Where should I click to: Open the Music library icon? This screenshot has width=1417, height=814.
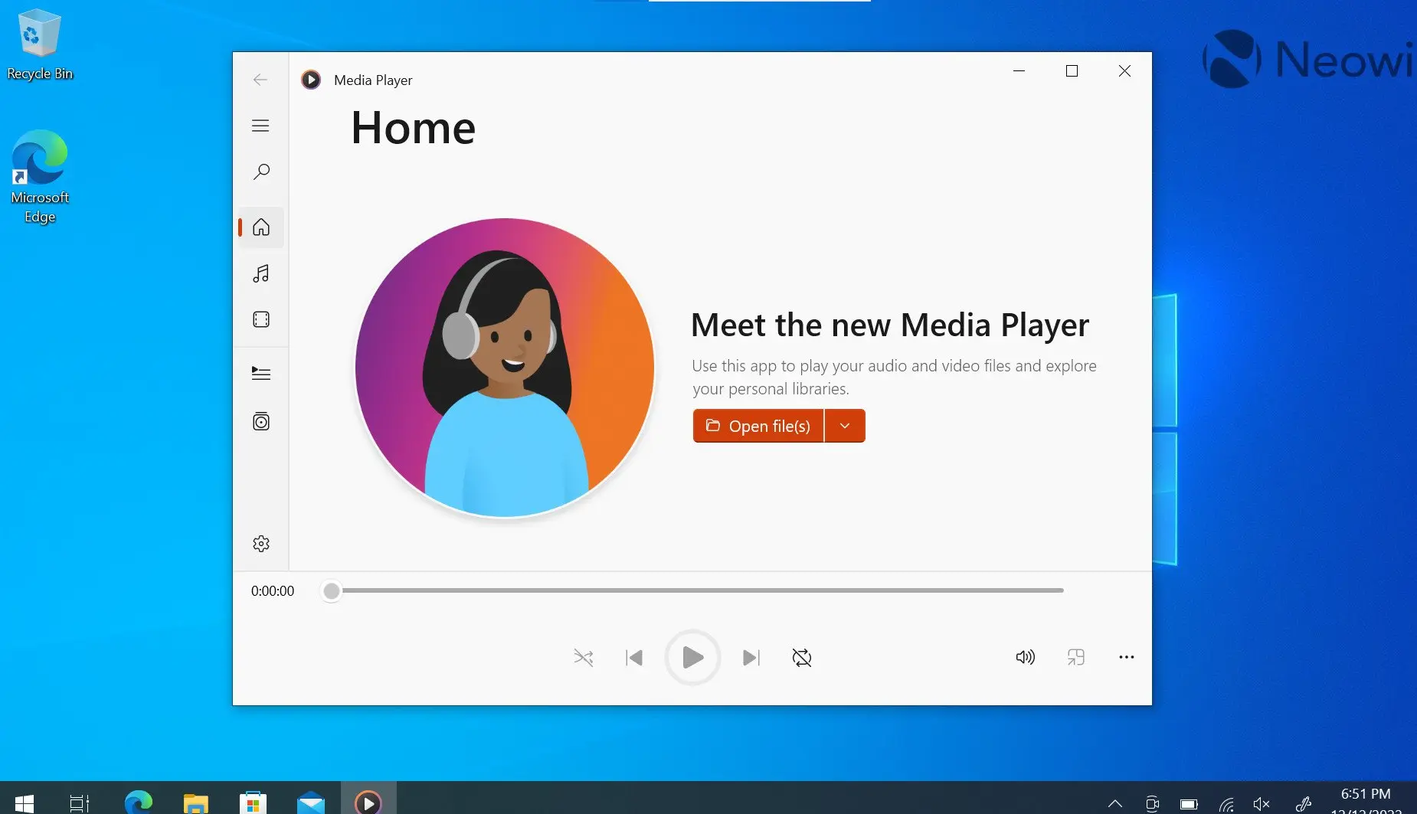pos(261,273)
